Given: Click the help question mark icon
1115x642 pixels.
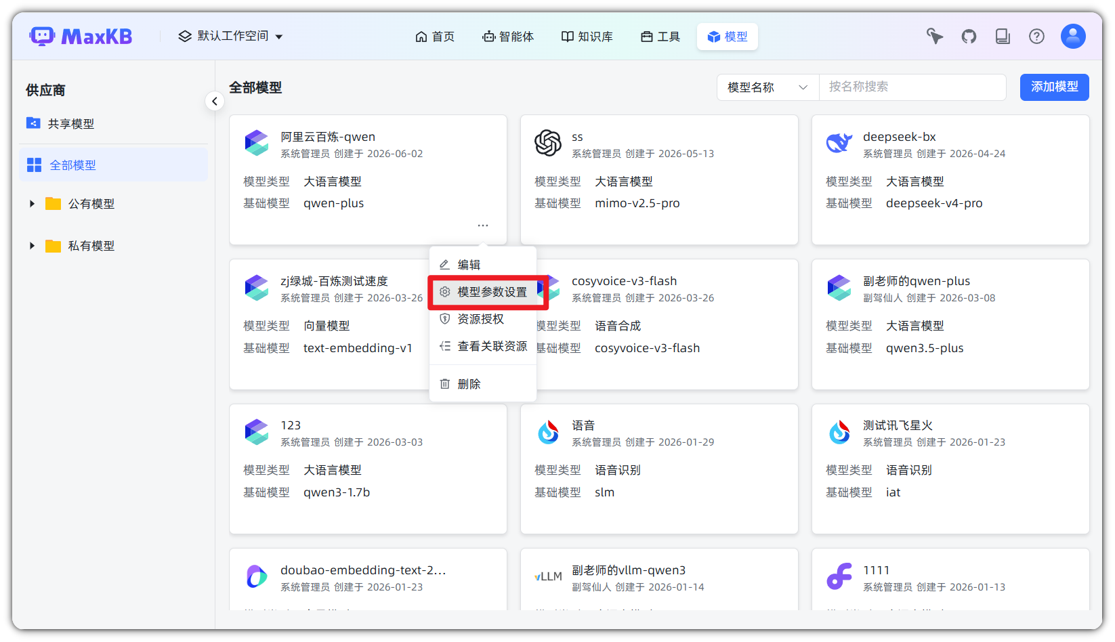Looking at the screenshot, I should [x=1036, y=37].
